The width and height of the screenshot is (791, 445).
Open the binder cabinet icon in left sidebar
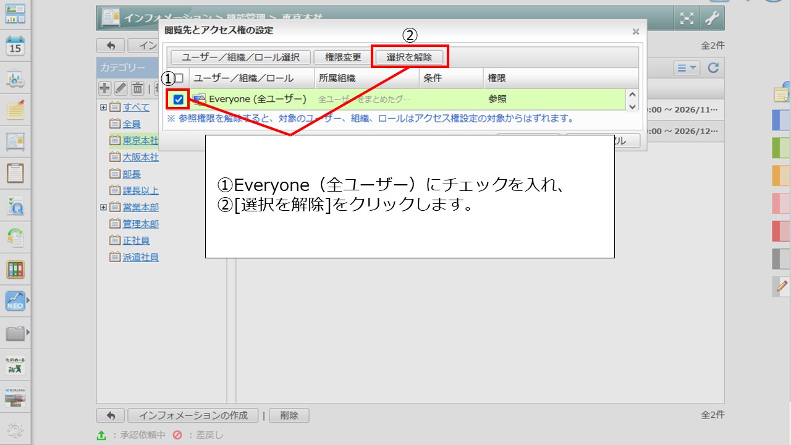coord(15,269)
